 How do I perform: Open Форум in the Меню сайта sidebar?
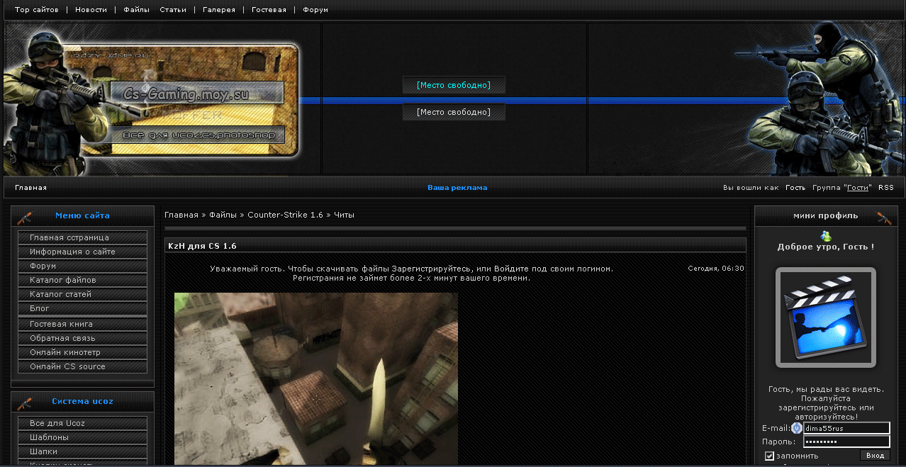coord(83,266)
